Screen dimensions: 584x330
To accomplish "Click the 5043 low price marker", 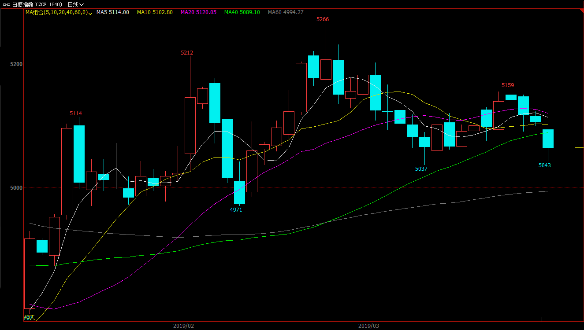I will (545, 165).
